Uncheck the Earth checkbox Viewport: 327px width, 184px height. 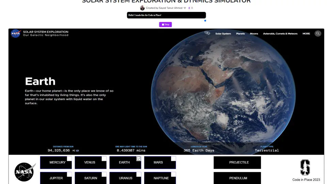pos(139,158)
